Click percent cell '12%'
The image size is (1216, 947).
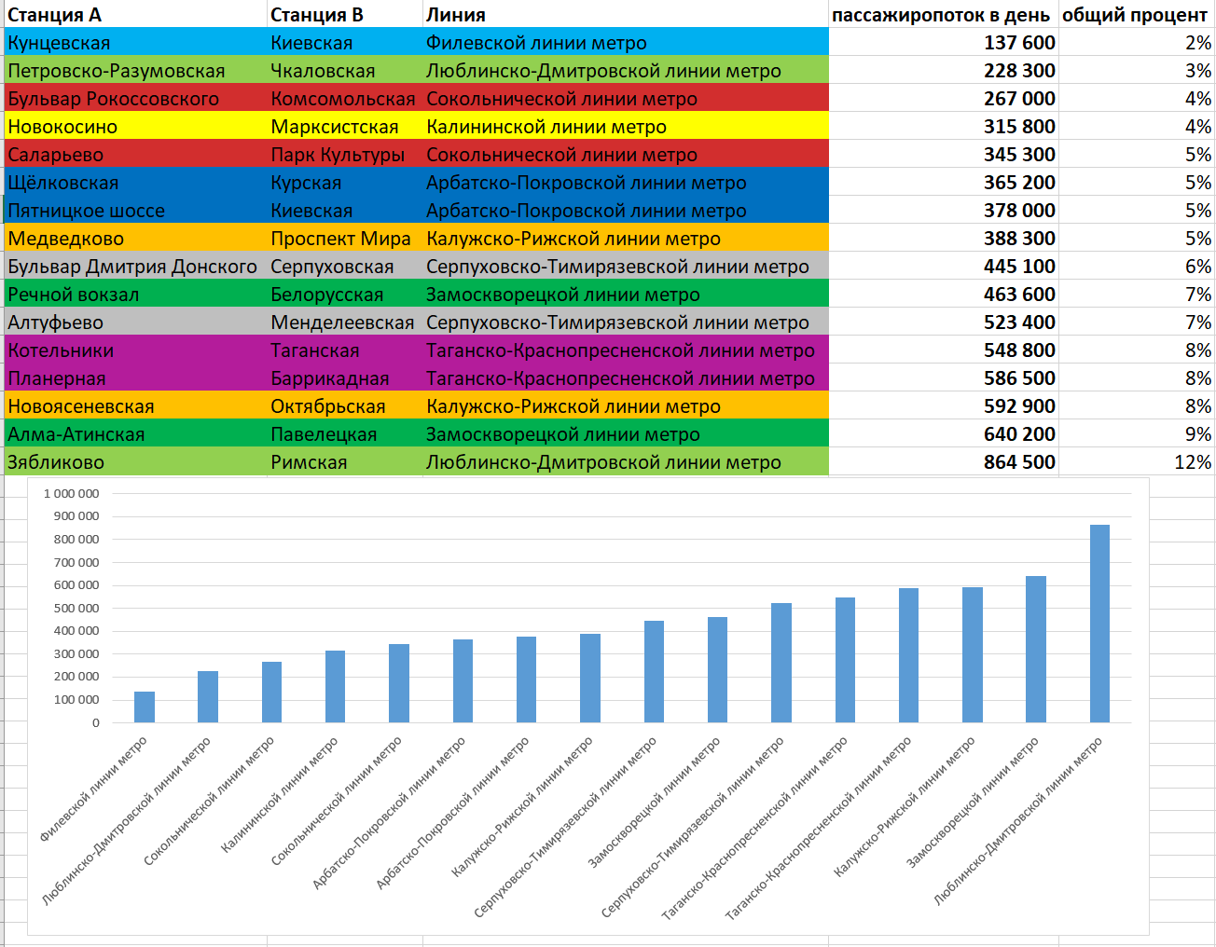tap(1137, 461)
